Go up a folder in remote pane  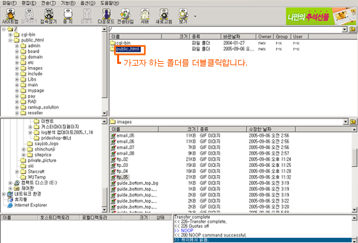(353, 29)
